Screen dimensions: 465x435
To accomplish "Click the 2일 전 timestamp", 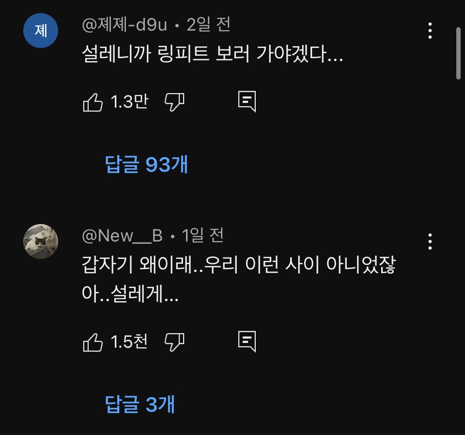I will tap(208, 25).
